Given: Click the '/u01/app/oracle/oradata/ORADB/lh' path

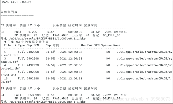Looking at the screenshot, I should point(145,79).
